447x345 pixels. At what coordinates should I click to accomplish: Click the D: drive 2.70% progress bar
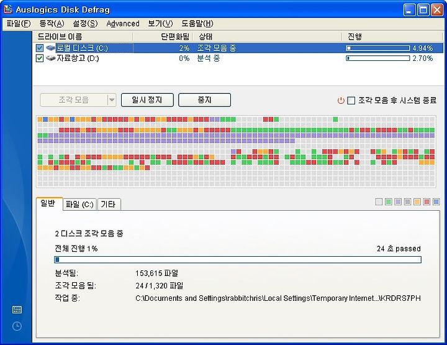coord(378,58)
